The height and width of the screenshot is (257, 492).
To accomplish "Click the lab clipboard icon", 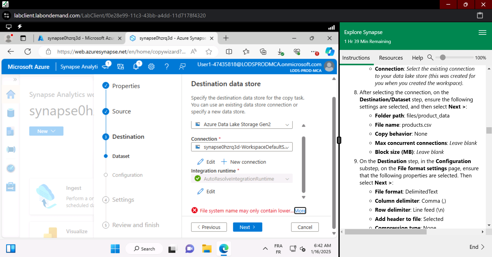I will 480,15.
